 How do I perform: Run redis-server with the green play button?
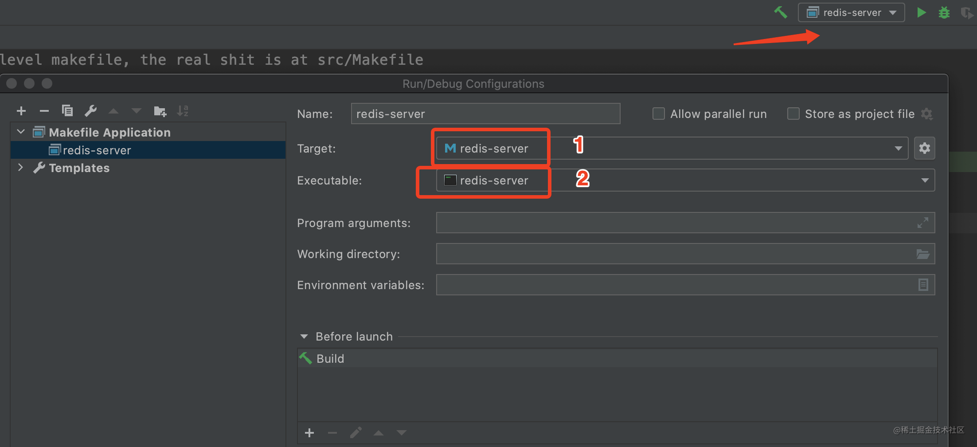[x=921, y=12]
